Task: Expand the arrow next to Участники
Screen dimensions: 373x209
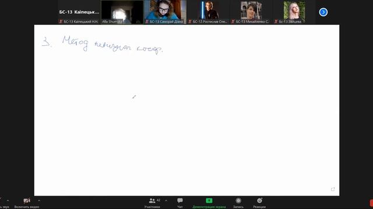Action: 166,201
